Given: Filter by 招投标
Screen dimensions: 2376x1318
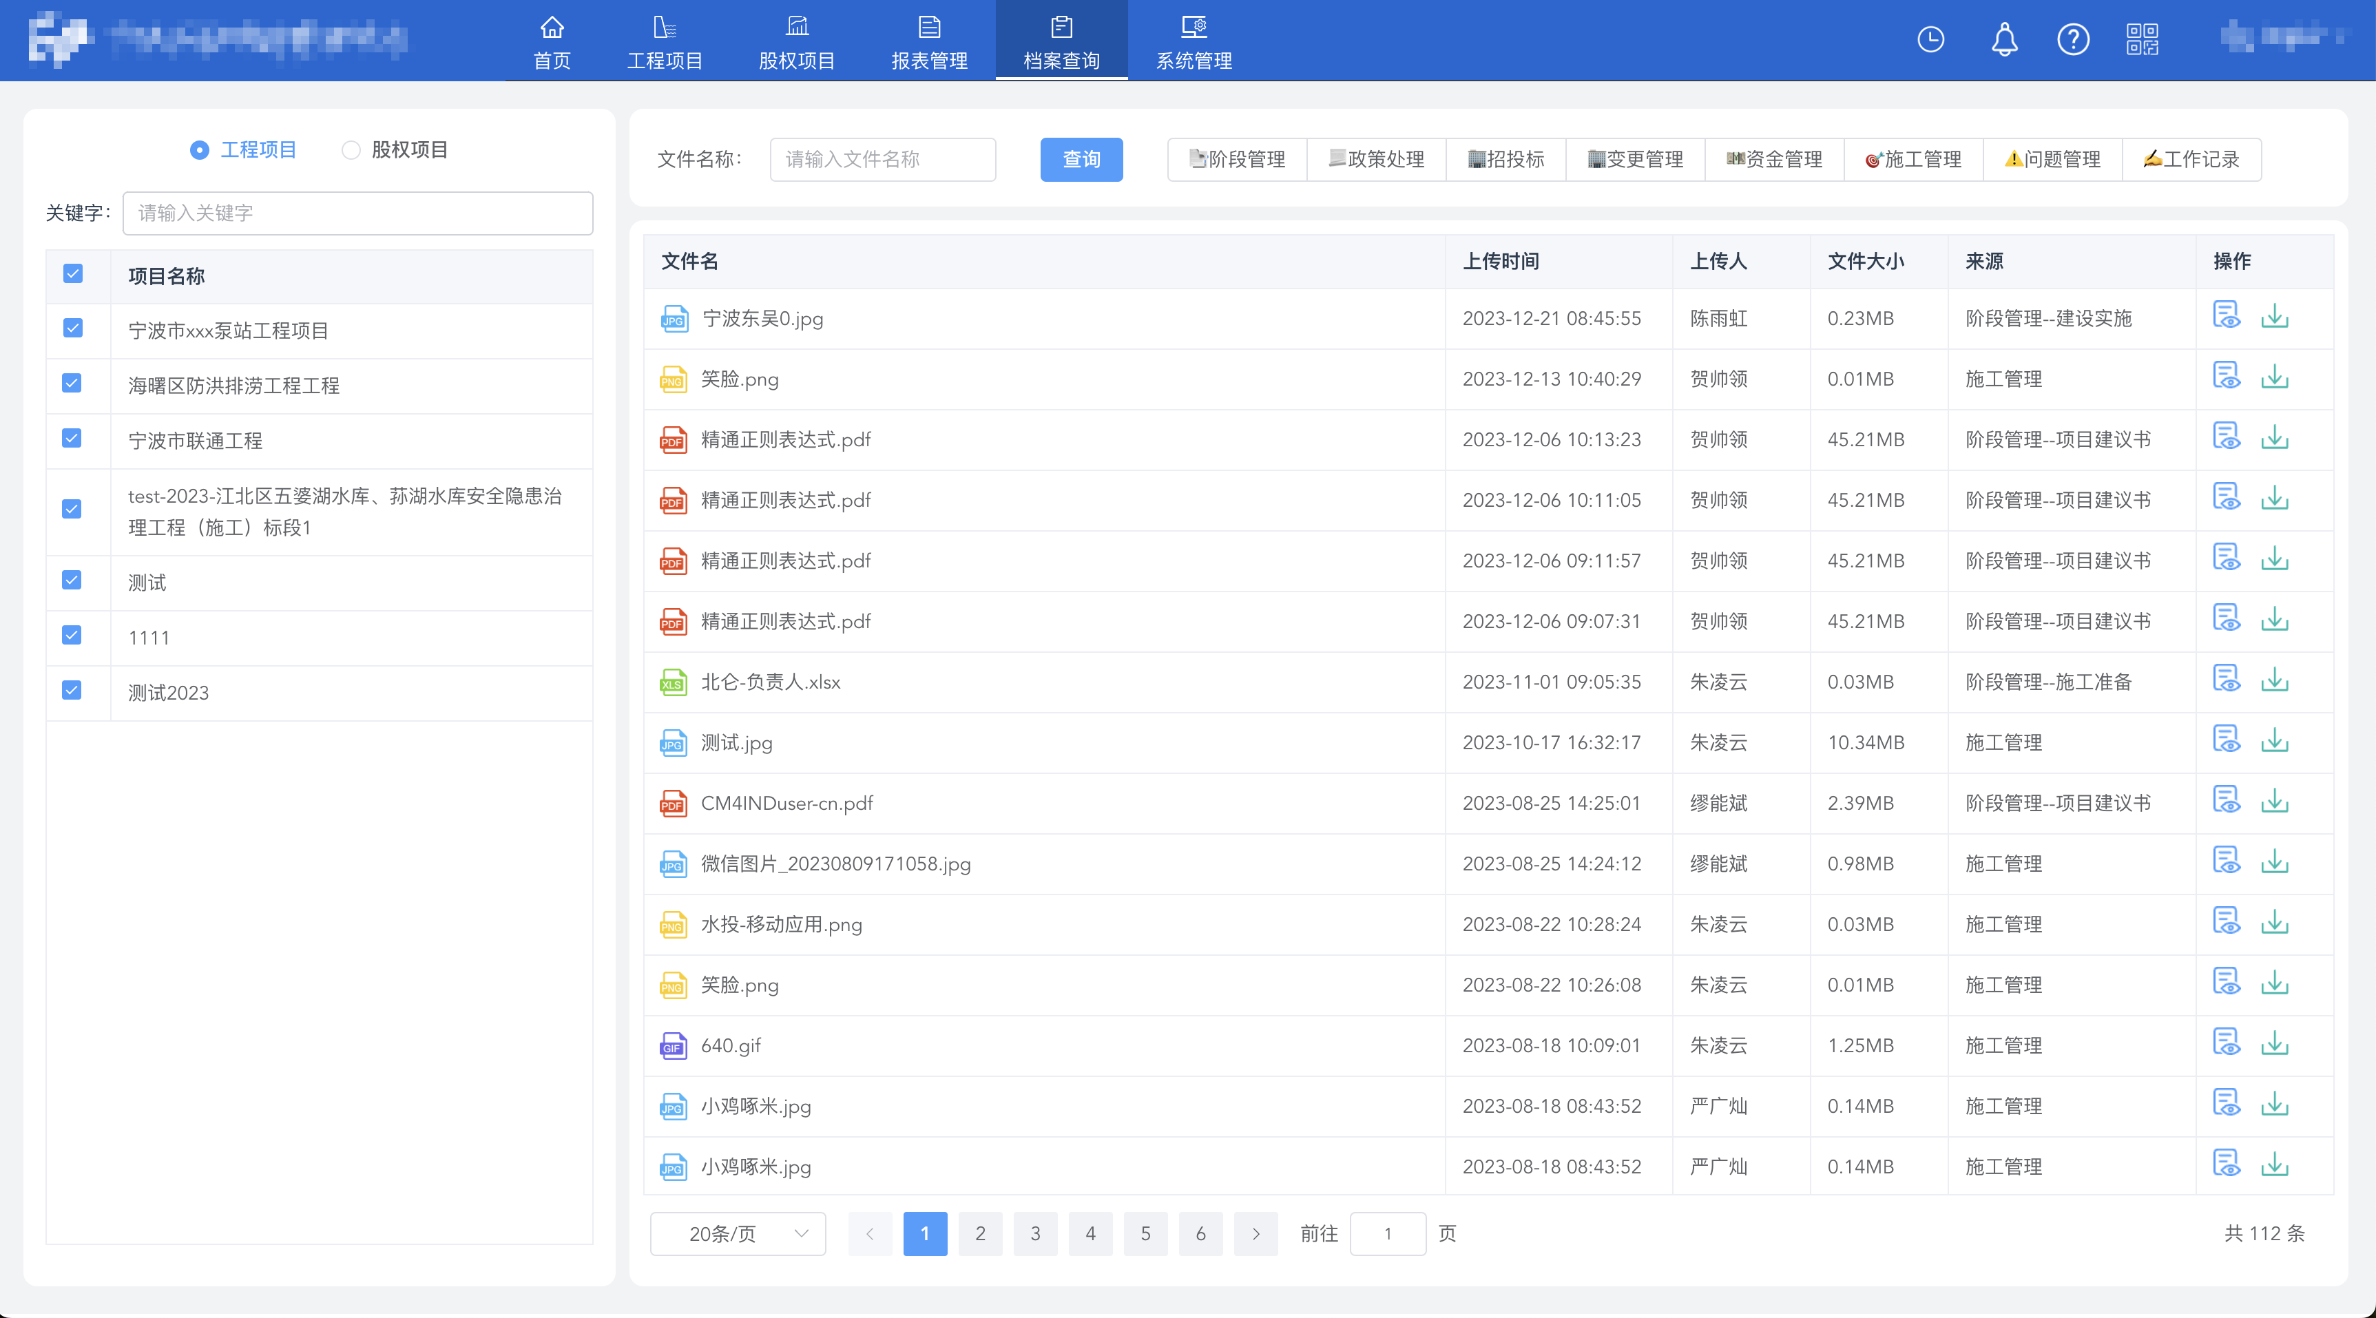Looking at the screenshot, I should pos(1506,160).
